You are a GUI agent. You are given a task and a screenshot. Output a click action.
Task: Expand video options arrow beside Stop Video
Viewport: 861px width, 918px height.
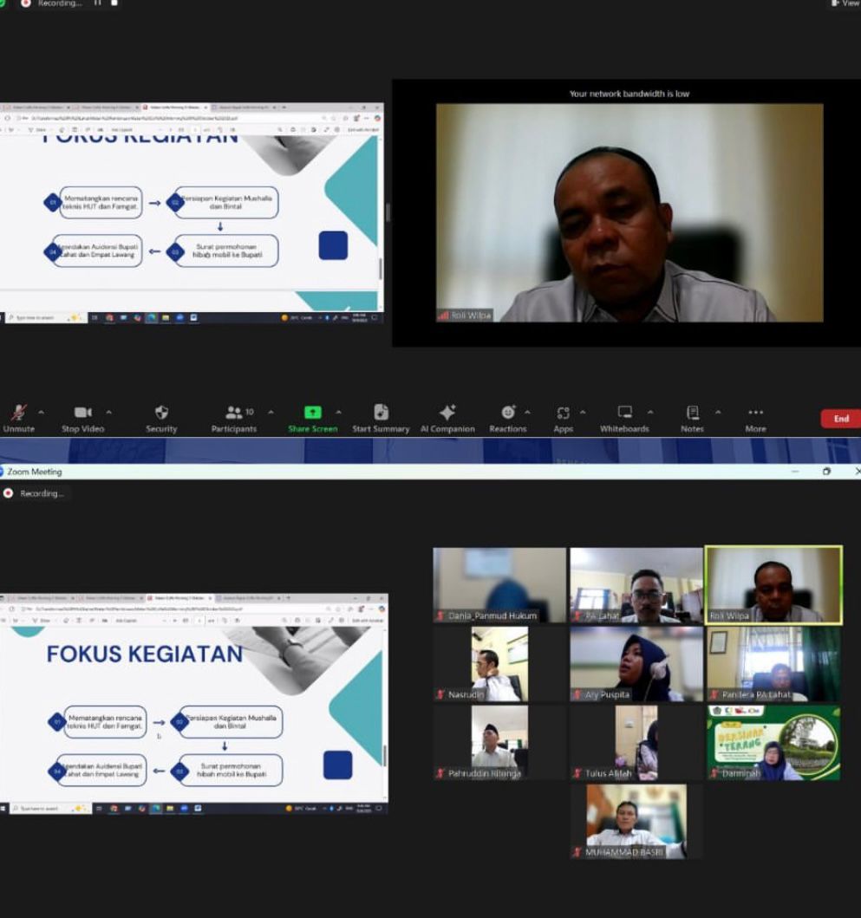(108, 413)
